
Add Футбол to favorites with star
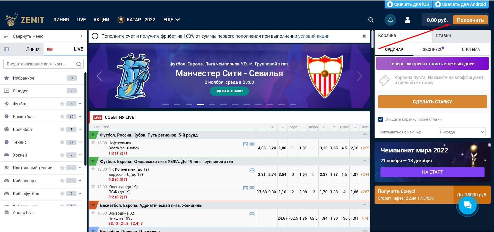62,104
